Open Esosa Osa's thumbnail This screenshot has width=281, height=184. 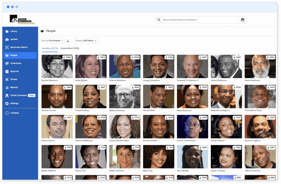point(91,157)
